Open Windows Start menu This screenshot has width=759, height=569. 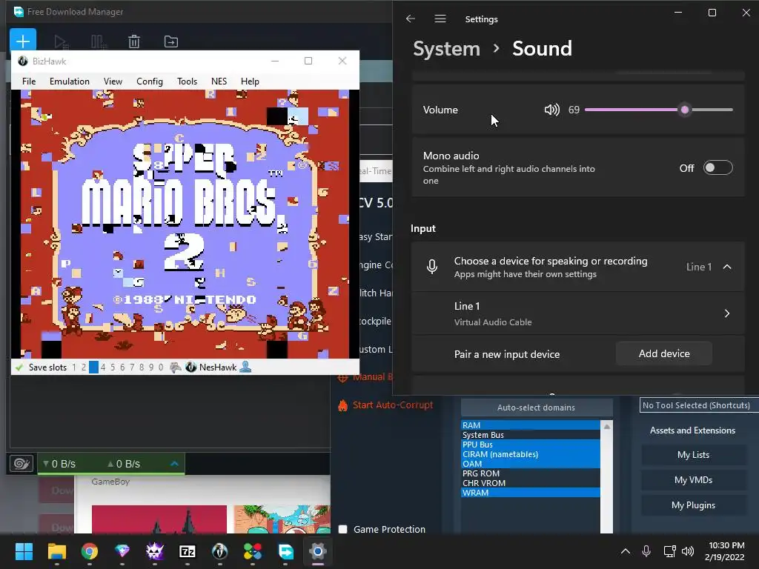[24, 551]
